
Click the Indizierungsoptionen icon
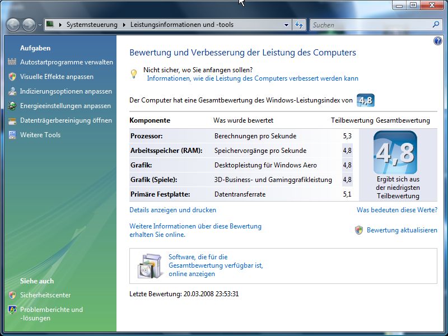12,91
